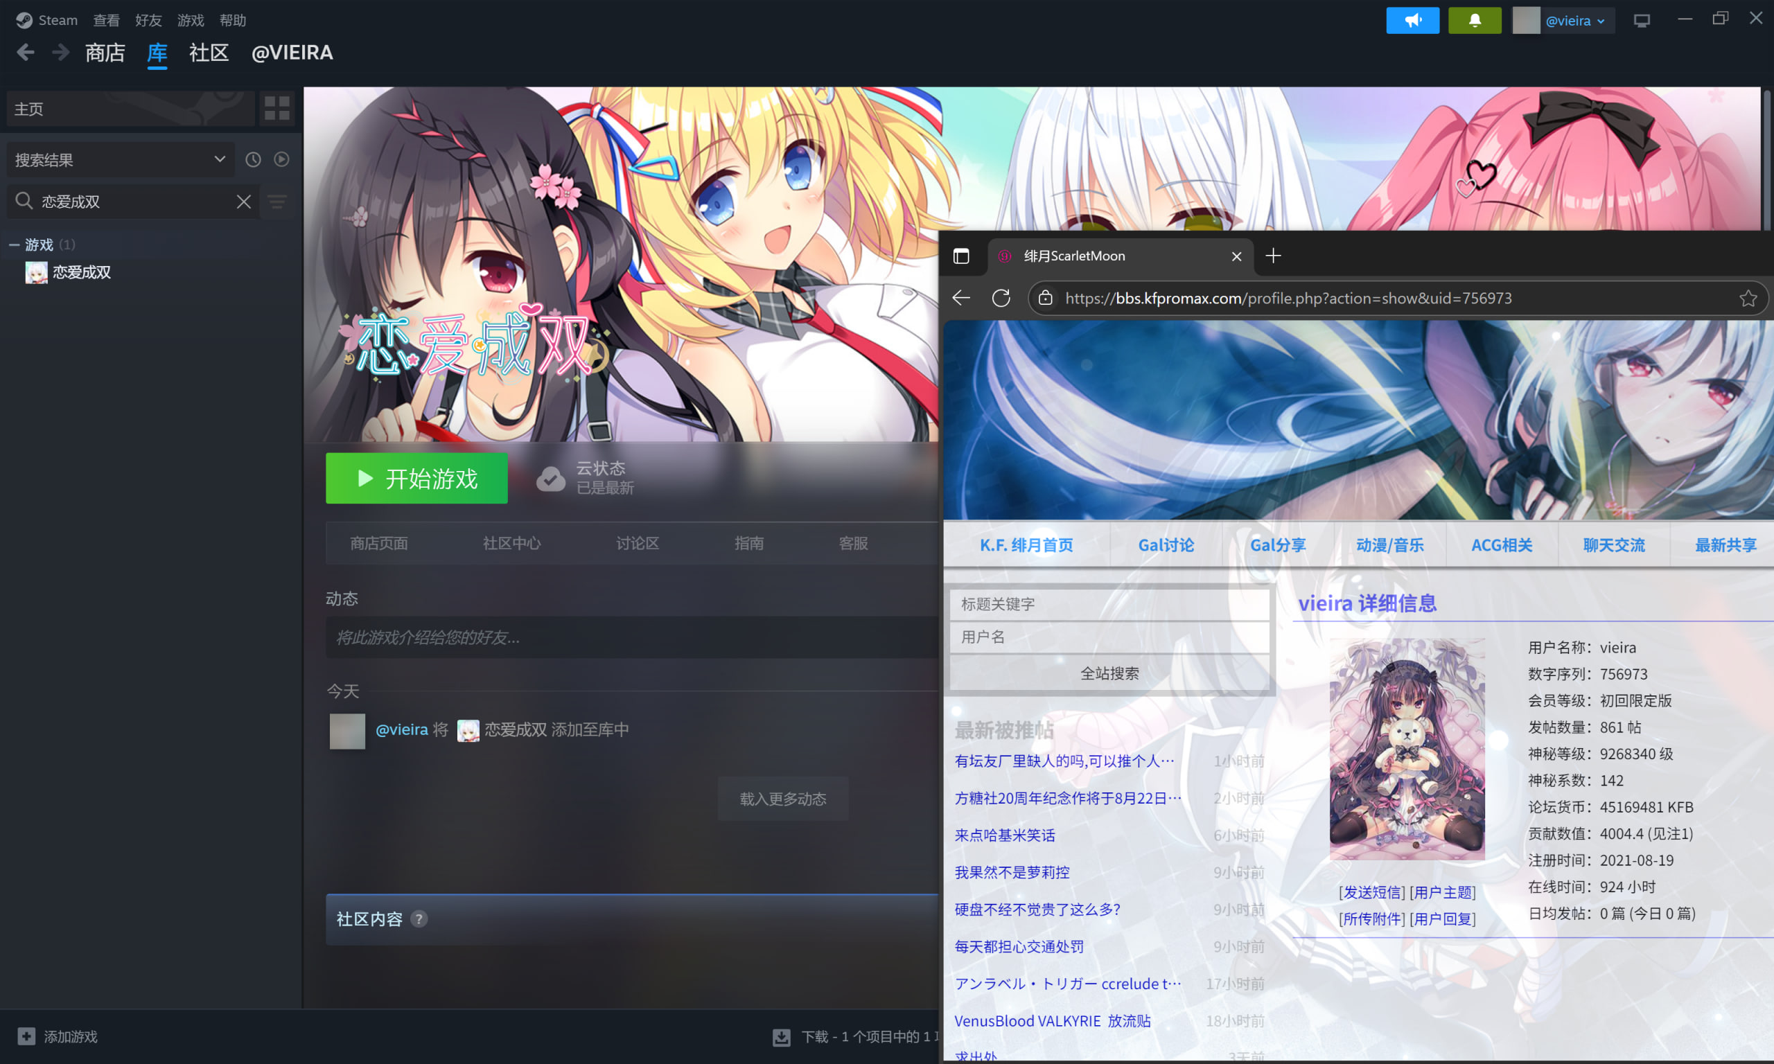Viewport: 1774px width, 1064px height.
Task: Reload the browser page
Action: point(1001,299)
